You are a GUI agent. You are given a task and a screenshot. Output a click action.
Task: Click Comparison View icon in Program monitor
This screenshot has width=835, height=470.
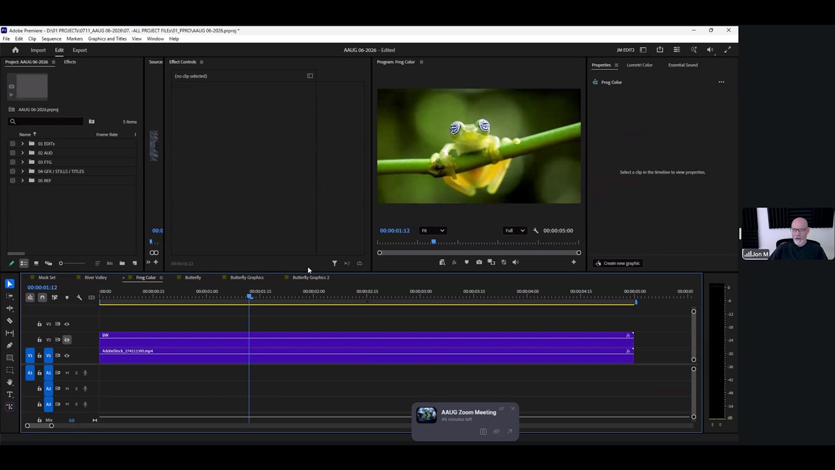coord(491,262)
